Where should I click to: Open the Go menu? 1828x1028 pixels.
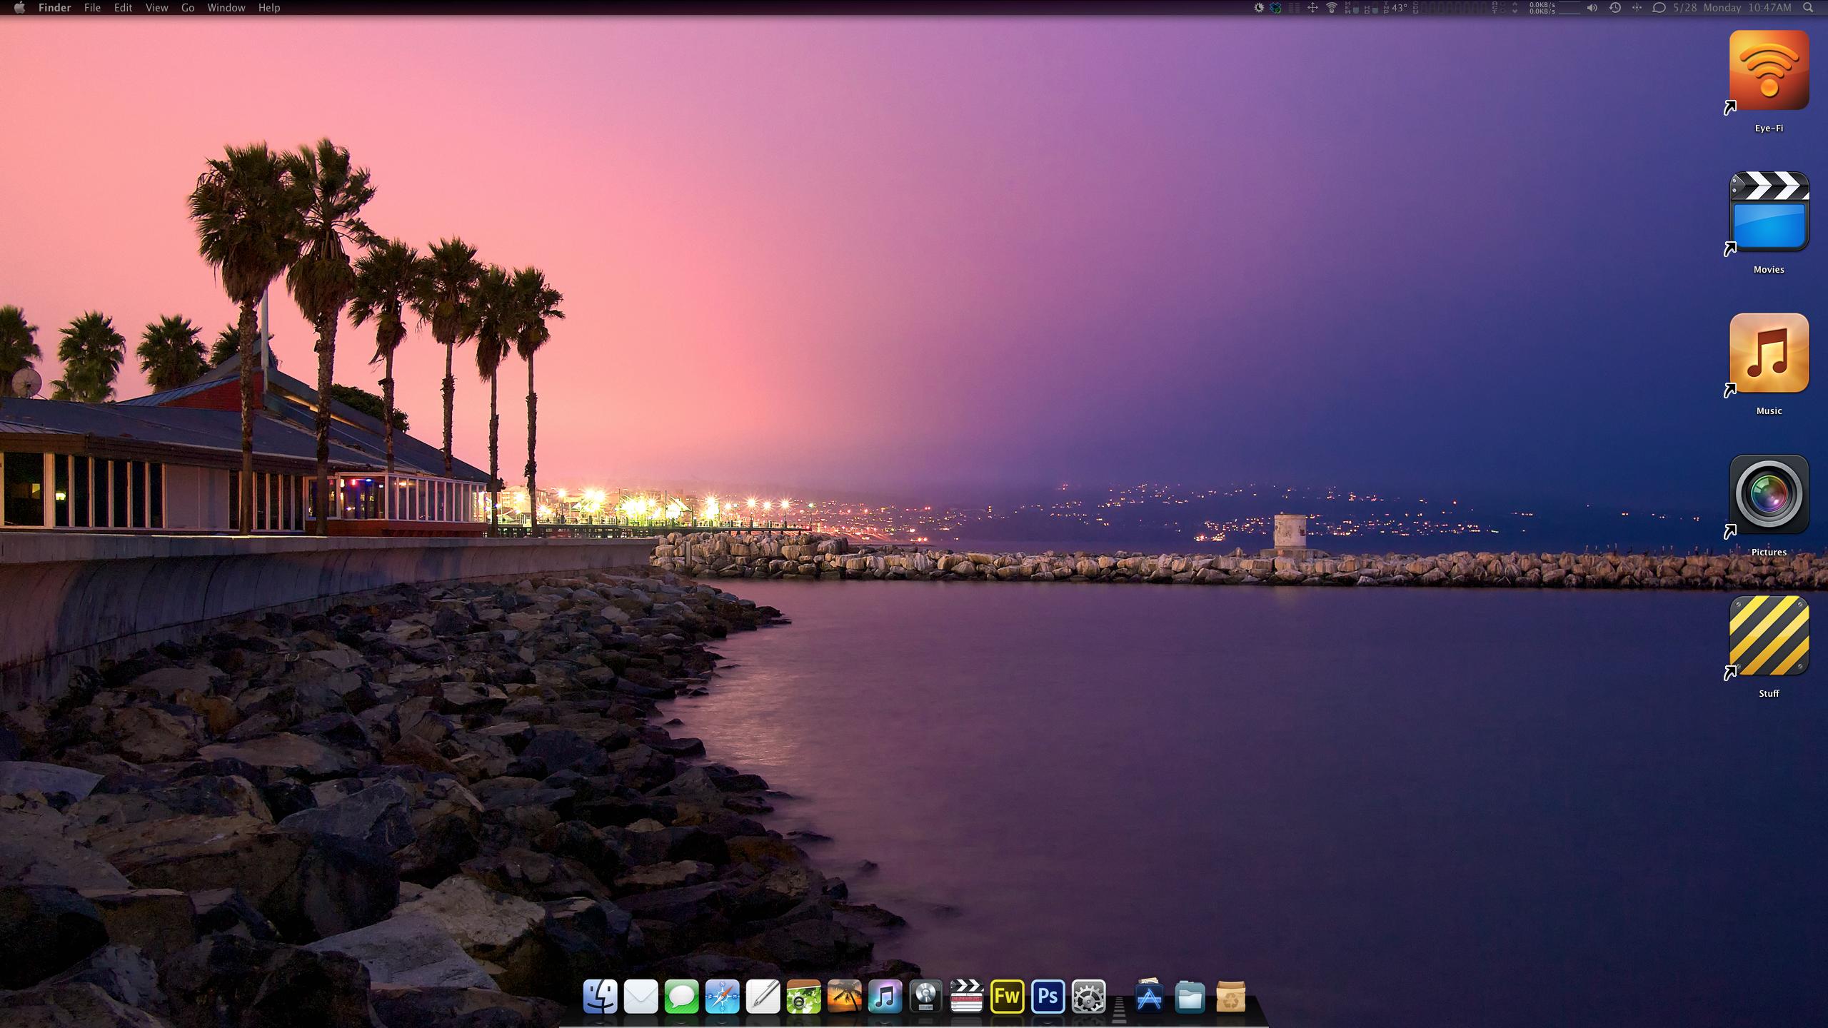(x=188, y=8)
